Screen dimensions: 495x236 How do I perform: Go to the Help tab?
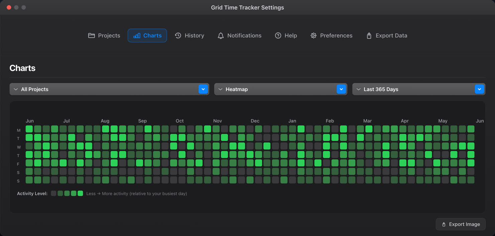click(x=286, y=35)
